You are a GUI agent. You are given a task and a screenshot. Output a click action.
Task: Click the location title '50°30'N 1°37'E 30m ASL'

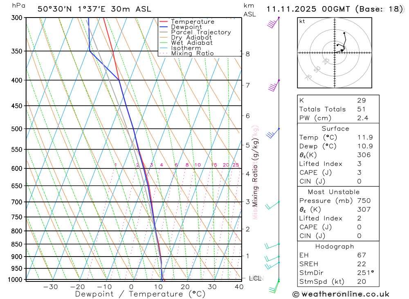coord(94,9)
